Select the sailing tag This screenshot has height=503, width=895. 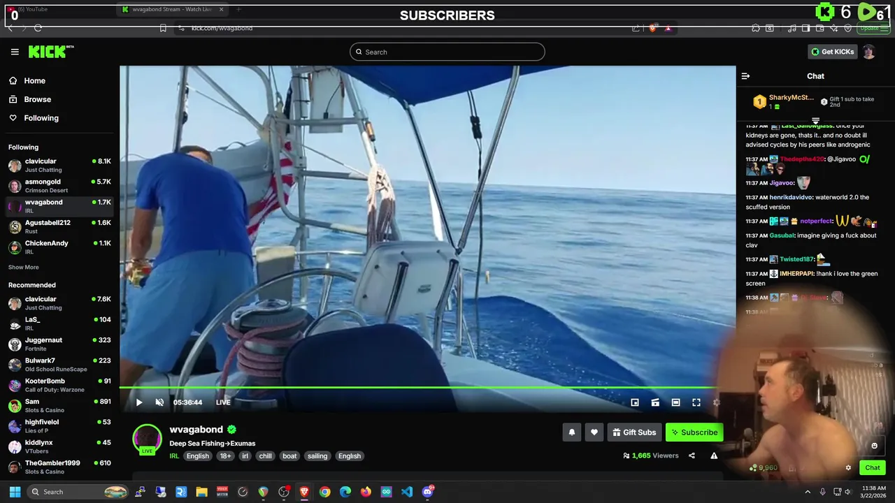coord(317,456)
